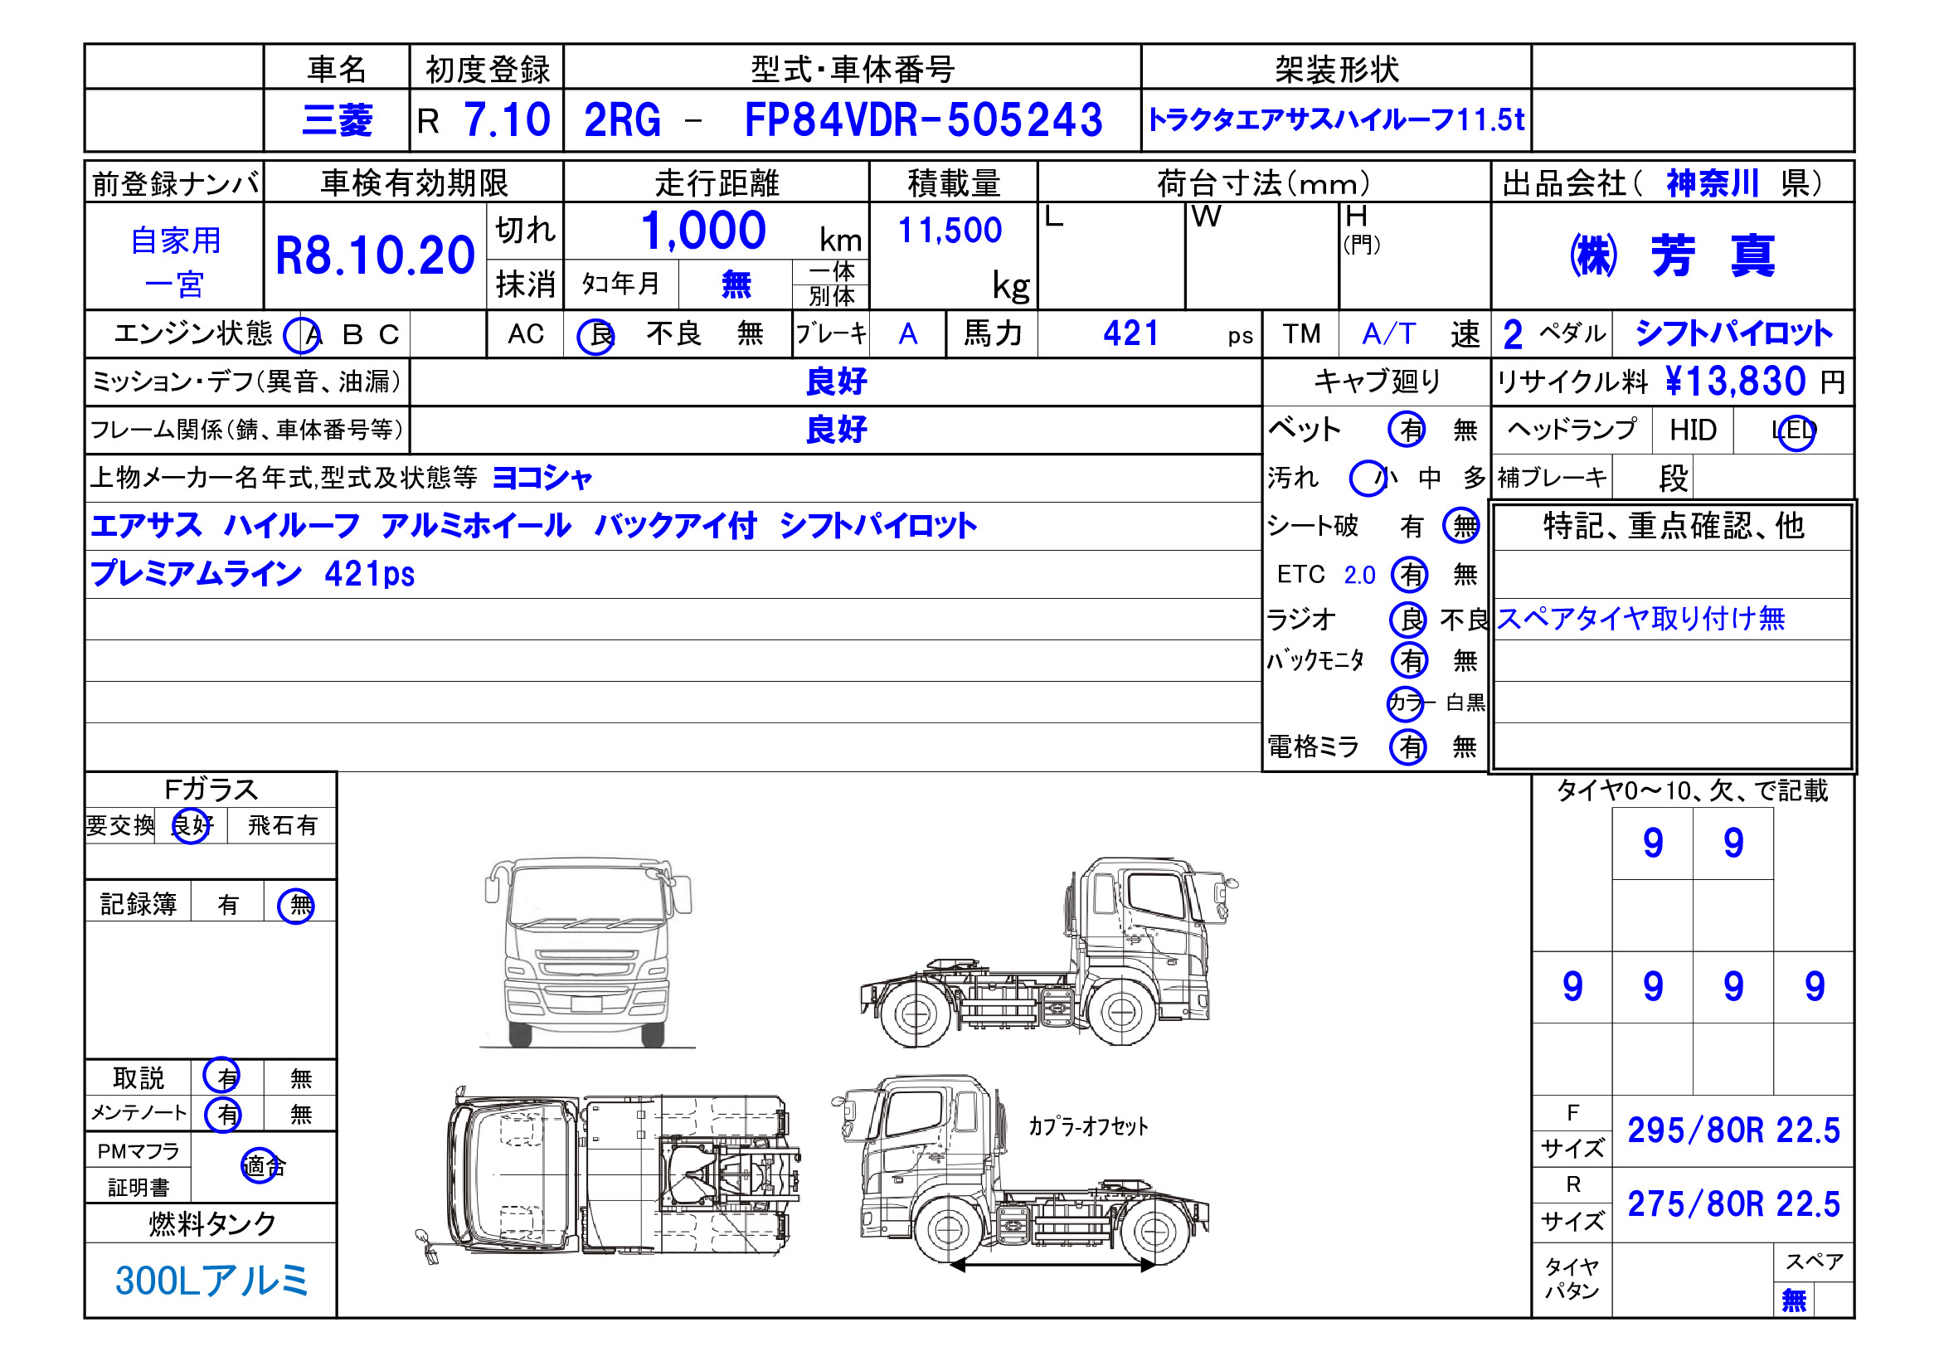Select the circled 有 for ベット

pyautogui.click(x=1407, y=430)
